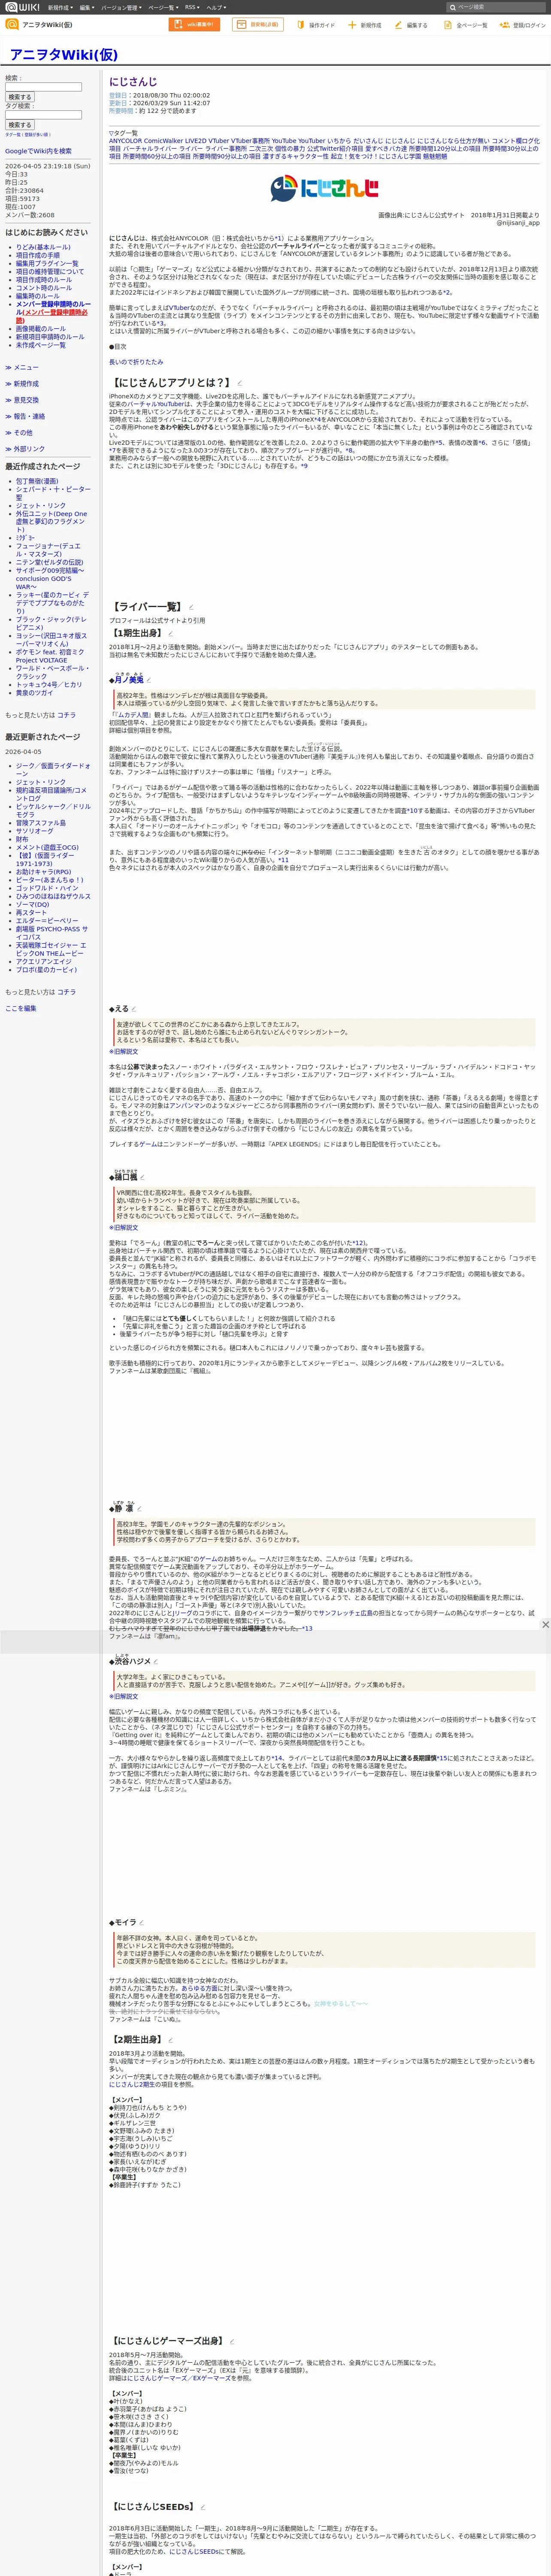This screenshot has height=2576, width=551.
Task: Expand 長いので折りたたみ collapsed section
Action: pos(136,362)
